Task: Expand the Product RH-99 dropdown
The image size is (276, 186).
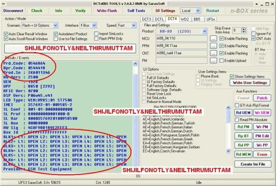Action: [x=204, y=31]
